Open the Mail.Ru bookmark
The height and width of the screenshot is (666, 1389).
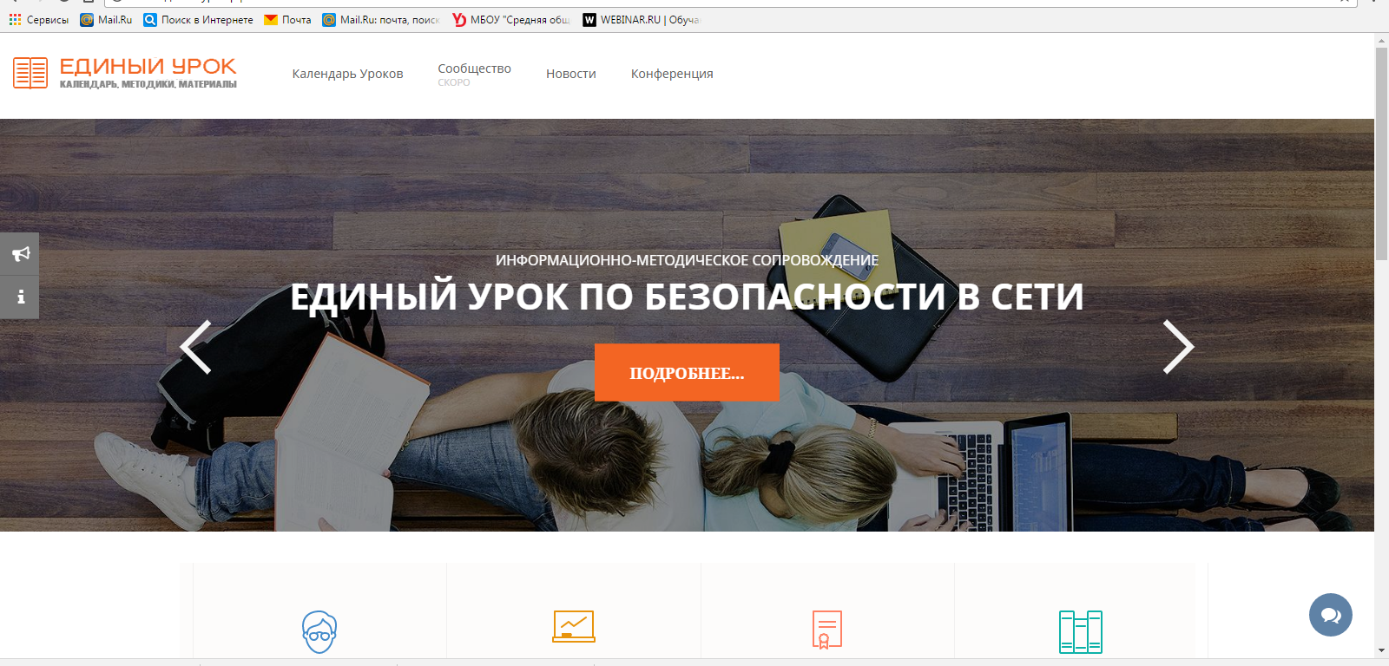[x=106, y=20]
